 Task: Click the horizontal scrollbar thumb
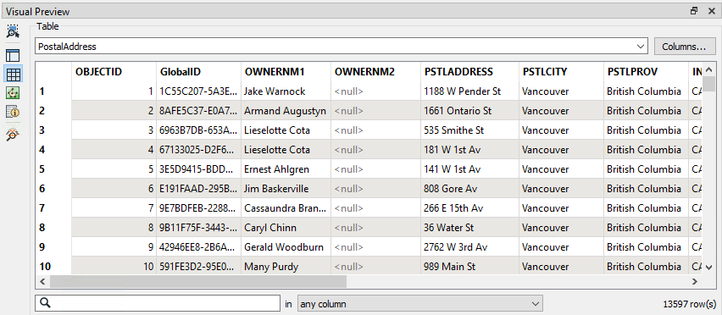point(198,281)
